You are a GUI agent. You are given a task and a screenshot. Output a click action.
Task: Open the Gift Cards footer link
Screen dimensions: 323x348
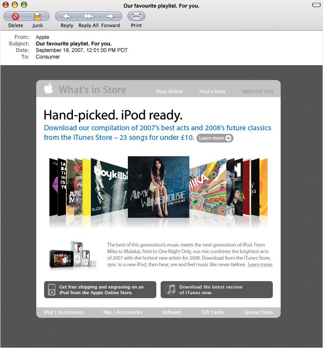click(213, 312)
